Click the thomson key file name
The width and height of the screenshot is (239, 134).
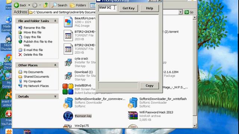click(x=83, y=116)
